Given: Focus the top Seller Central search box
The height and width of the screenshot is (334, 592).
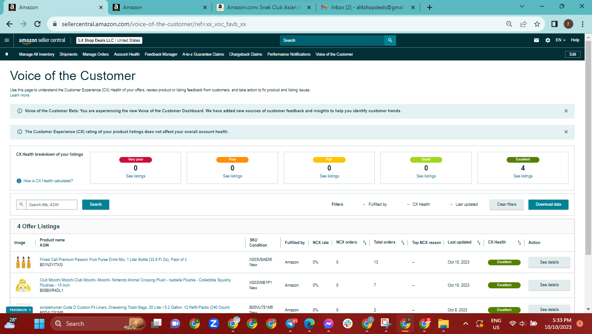Looking at the screenshot, I should point(332,40).
